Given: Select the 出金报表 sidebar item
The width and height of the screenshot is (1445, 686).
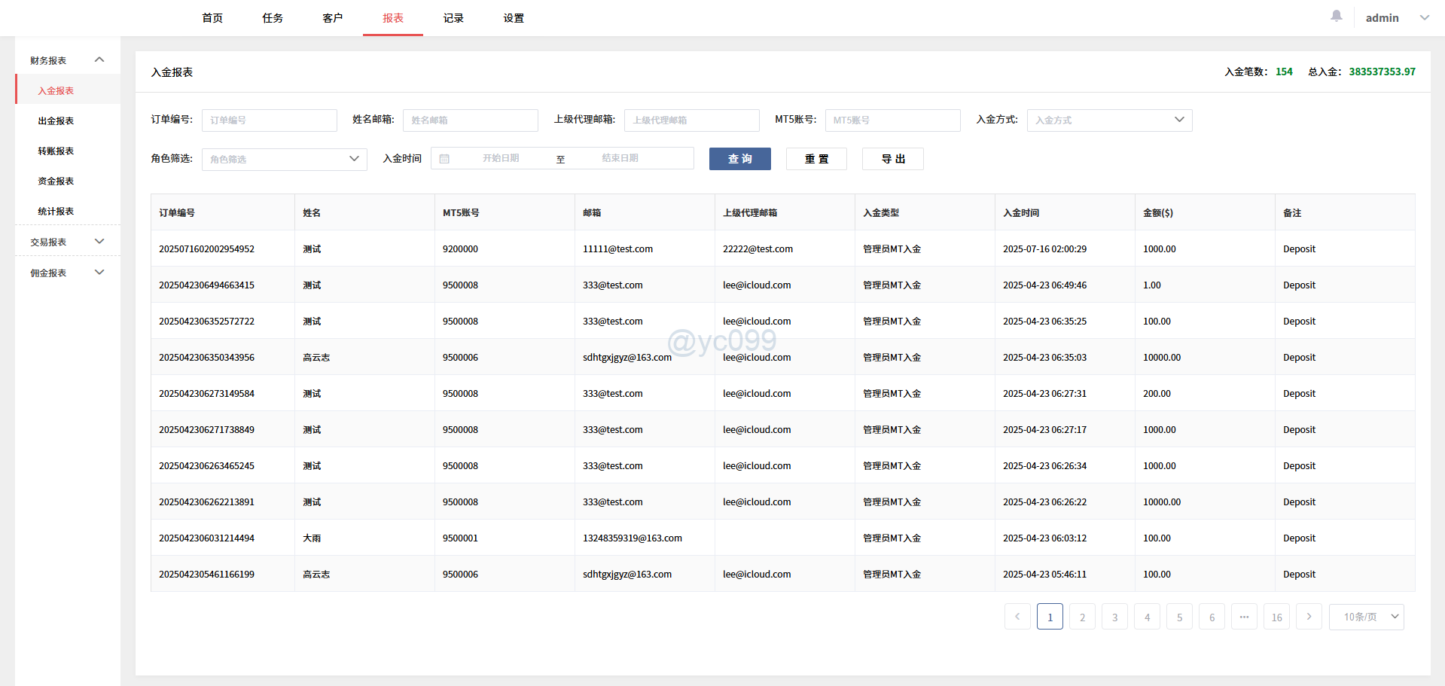Looking at the screenshot, I should [x=56, y=120].
